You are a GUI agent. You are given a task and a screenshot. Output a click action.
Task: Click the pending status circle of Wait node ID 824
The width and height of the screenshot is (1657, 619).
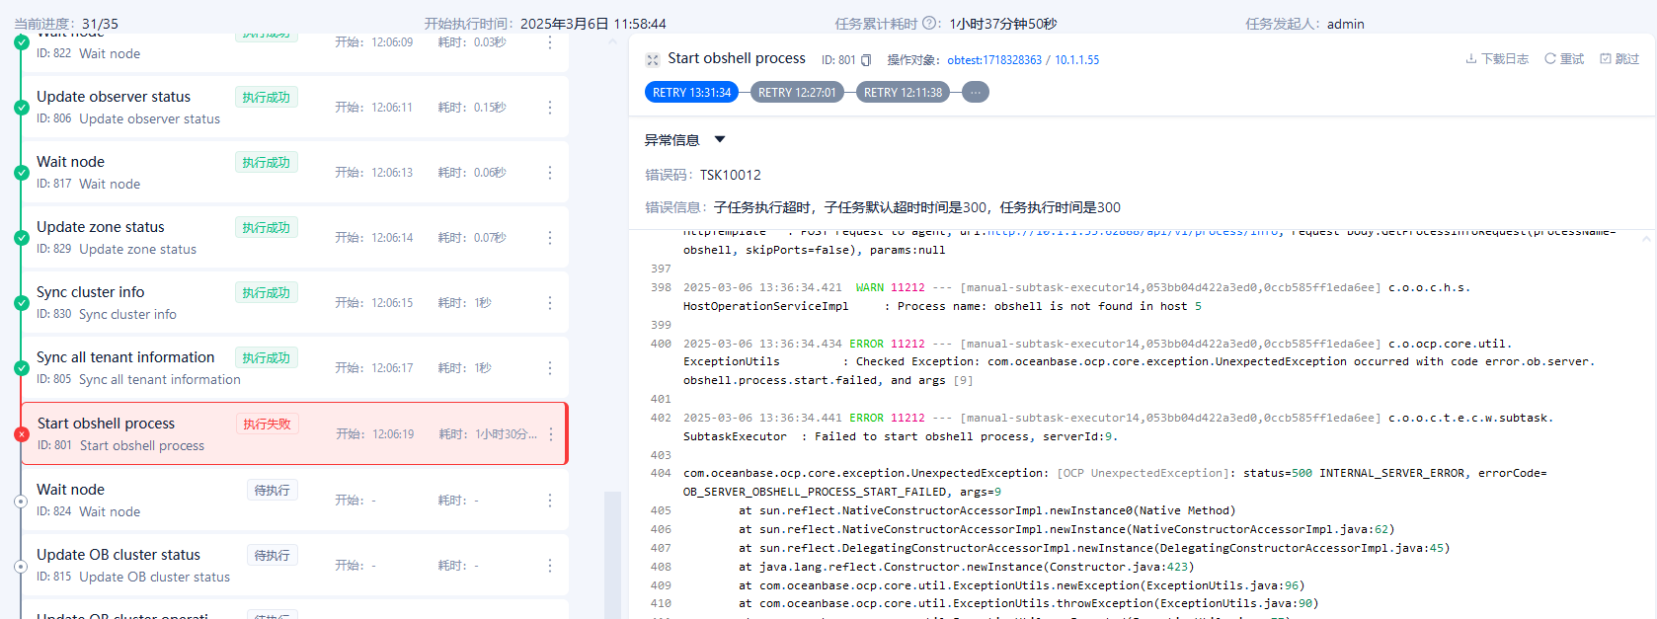click(21, 502)
